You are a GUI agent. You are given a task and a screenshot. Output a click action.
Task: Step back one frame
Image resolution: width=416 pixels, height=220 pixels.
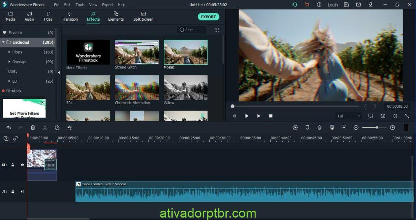[x=234, y=116]
